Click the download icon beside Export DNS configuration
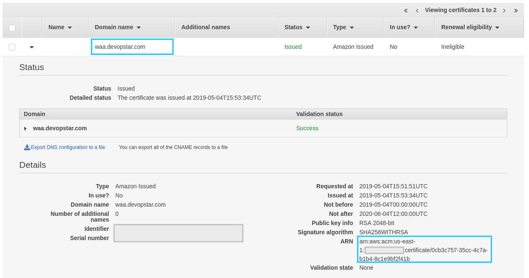The image size is (529, 278). [x=27, y=147]
